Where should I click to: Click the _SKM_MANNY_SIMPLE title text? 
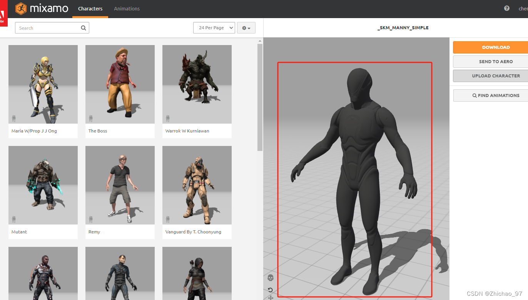[403, 28]
